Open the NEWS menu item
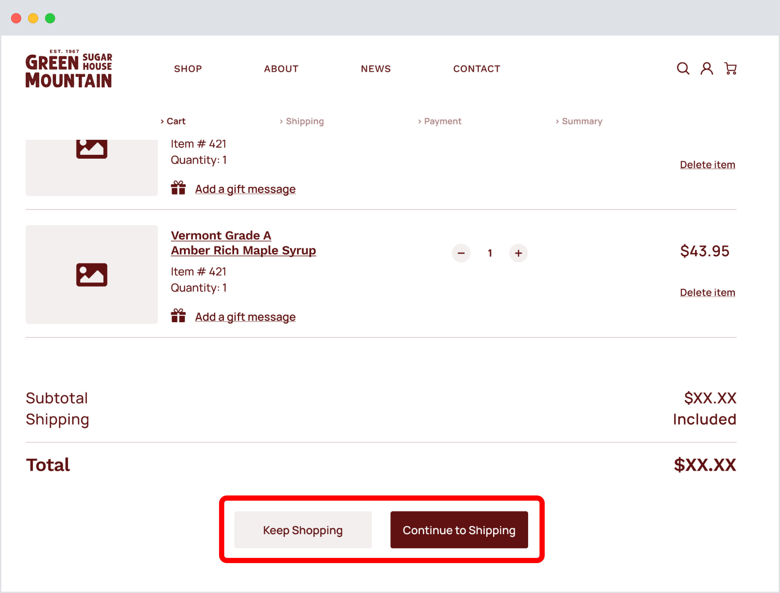 click(376, 69)
